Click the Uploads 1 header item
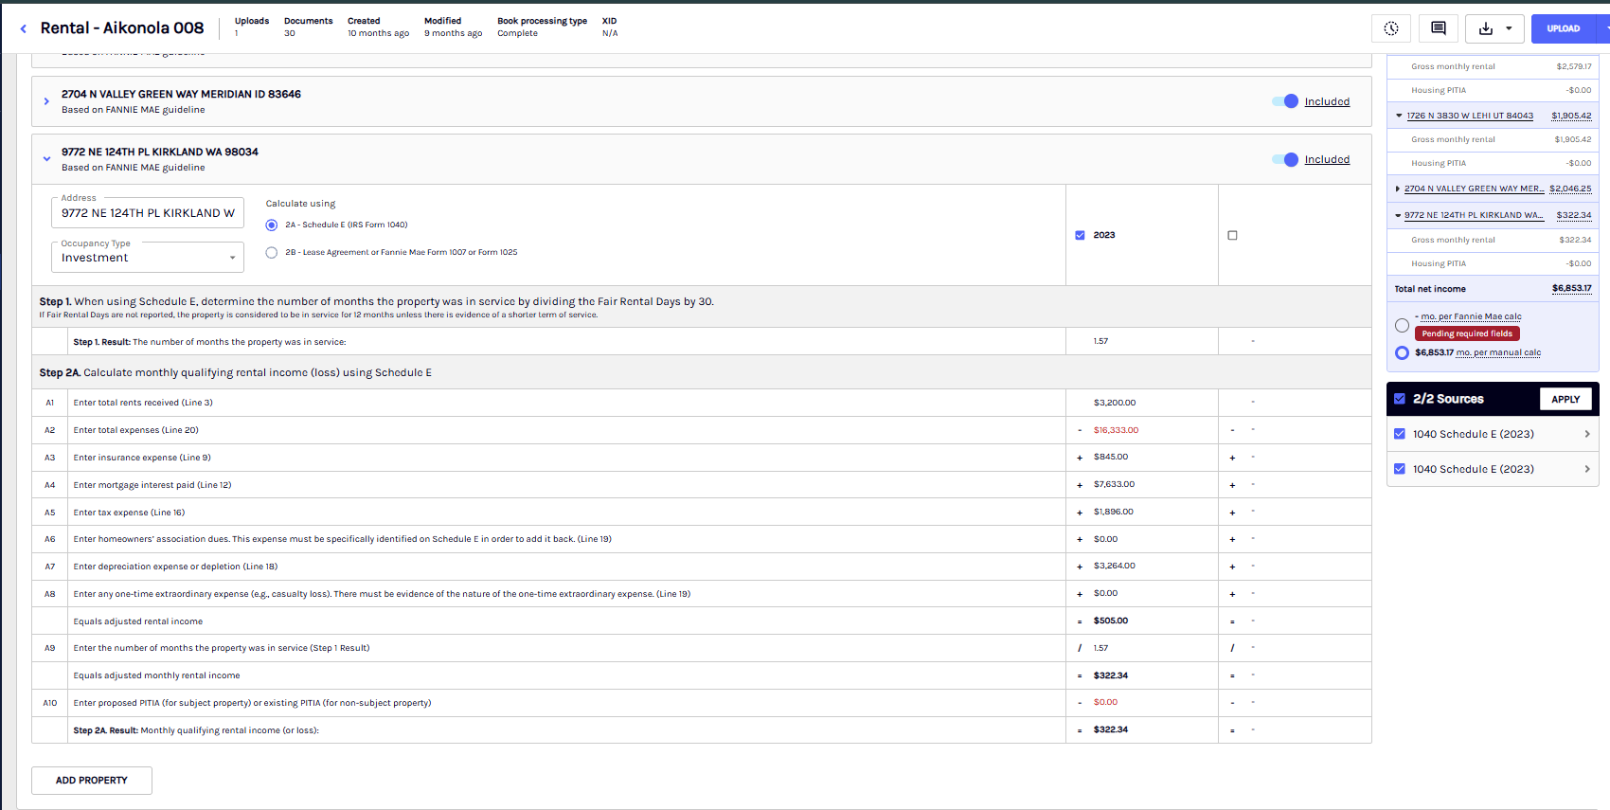 tap(252, 27)
